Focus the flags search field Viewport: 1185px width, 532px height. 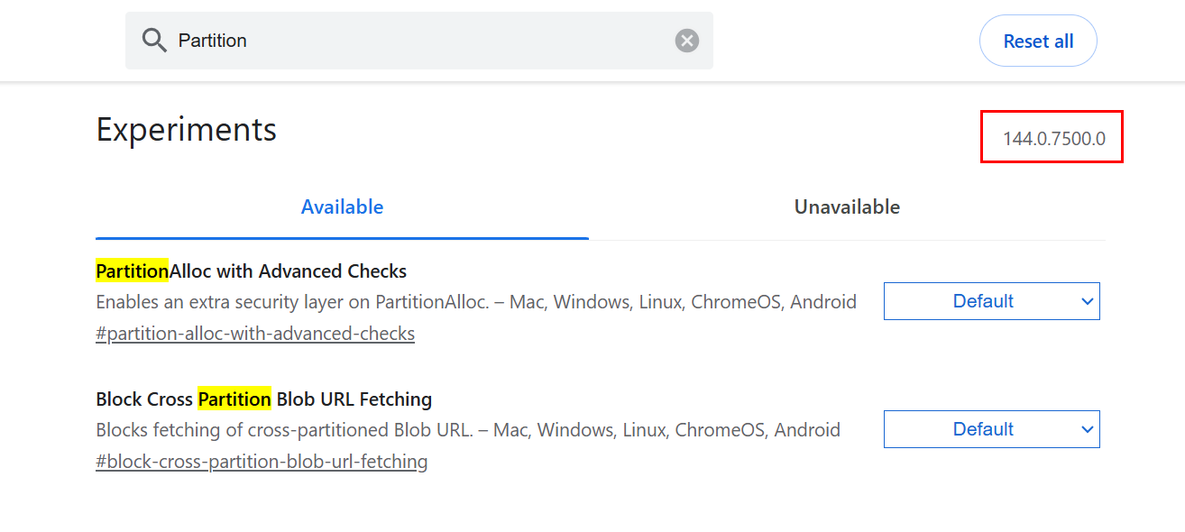coord(415,41)
